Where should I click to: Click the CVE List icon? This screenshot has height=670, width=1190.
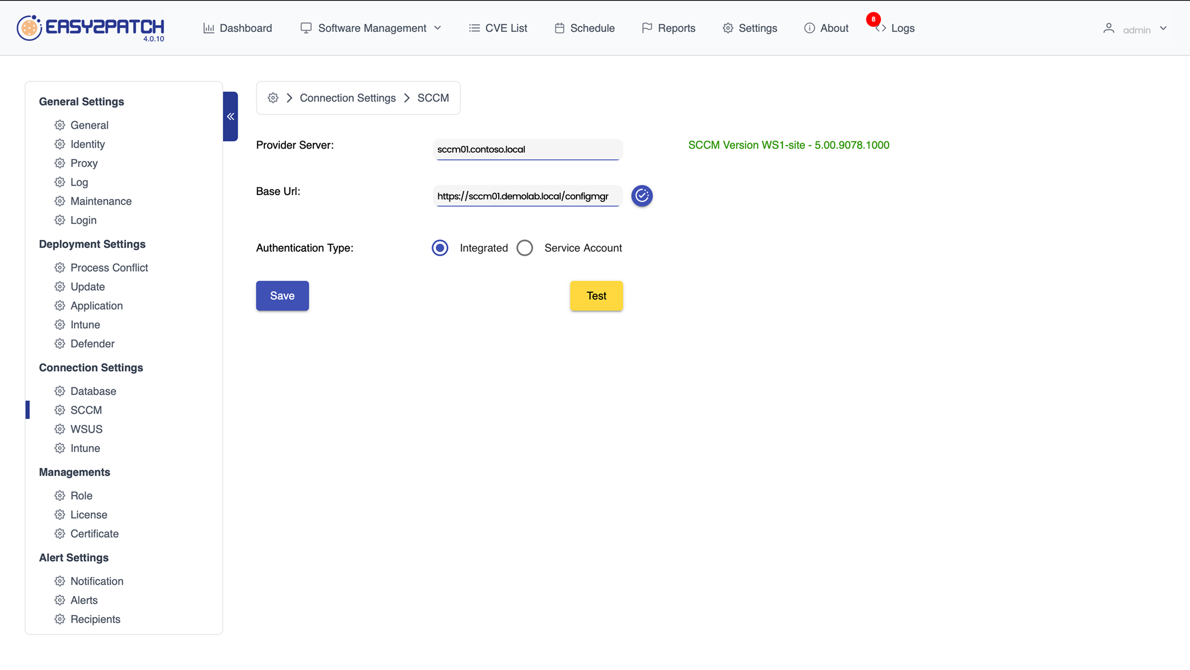[x=474, y=28]
